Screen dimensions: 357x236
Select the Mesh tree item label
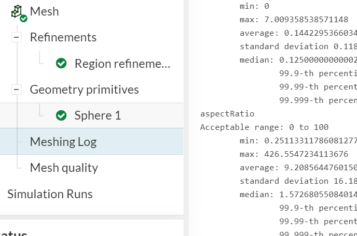pos(44,11)
